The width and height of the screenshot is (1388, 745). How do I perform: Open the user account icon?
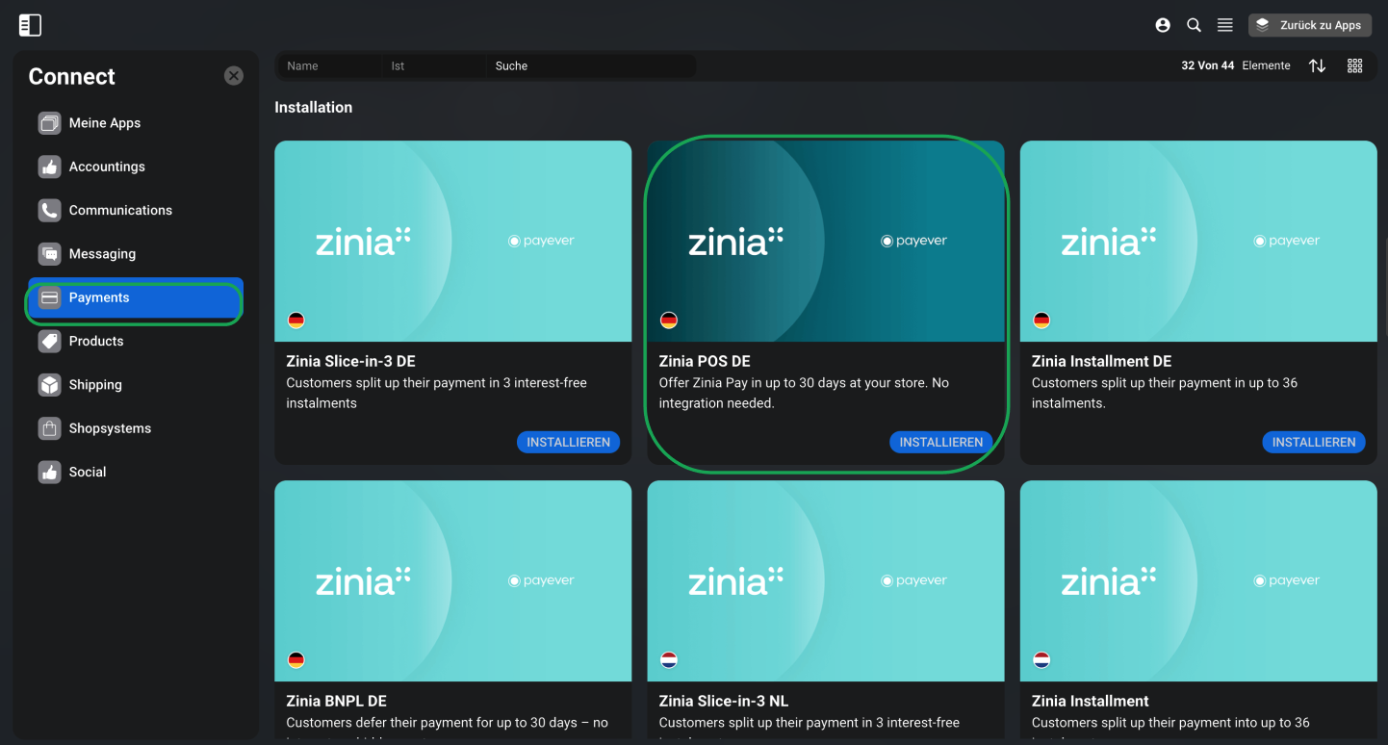coord(1163,25)
